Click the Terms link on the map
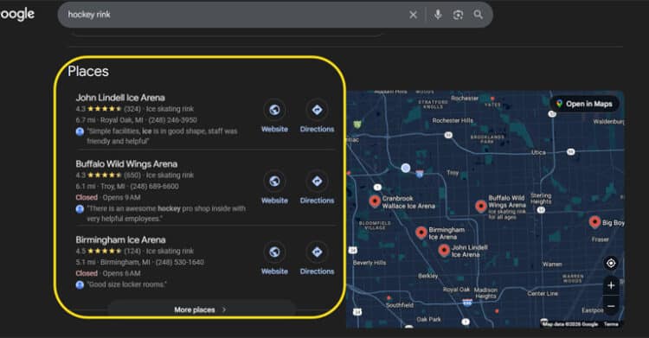649x338 pixels. pos(611,324)
